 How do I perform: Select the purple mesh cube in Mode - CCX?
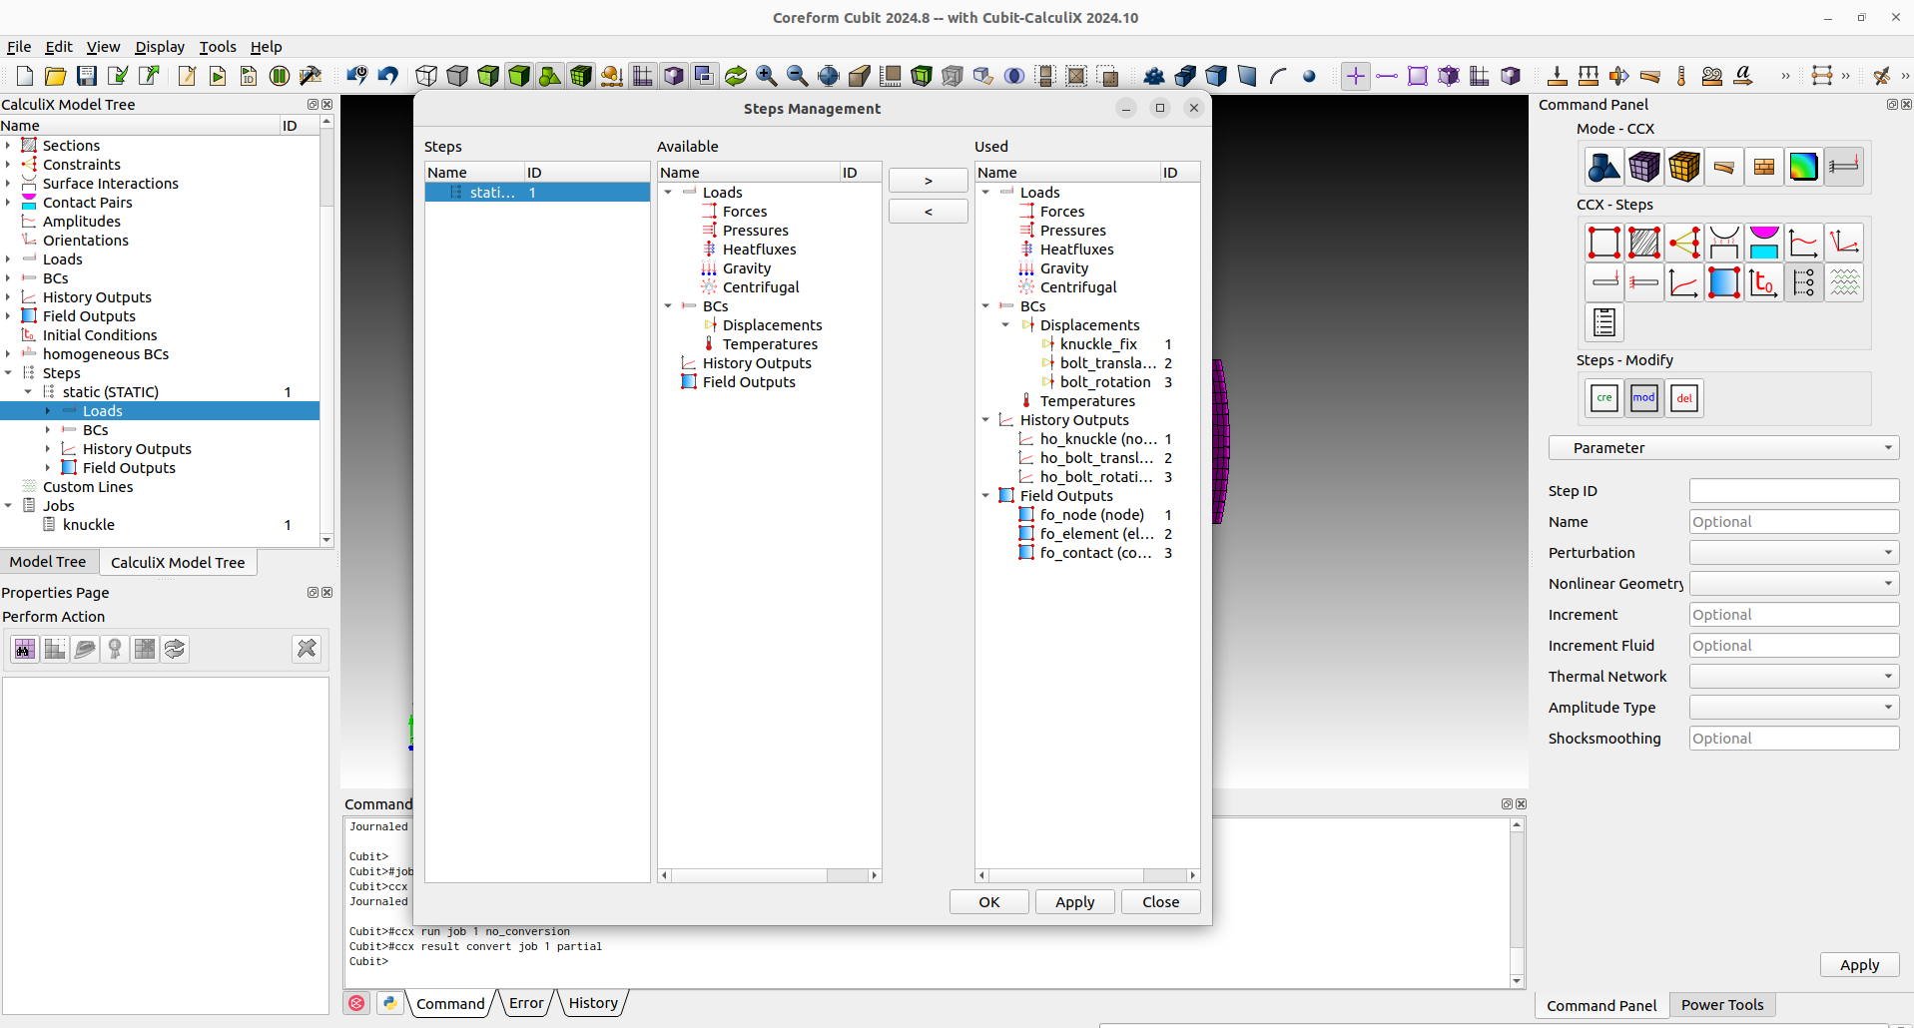tap(1644, 166)
